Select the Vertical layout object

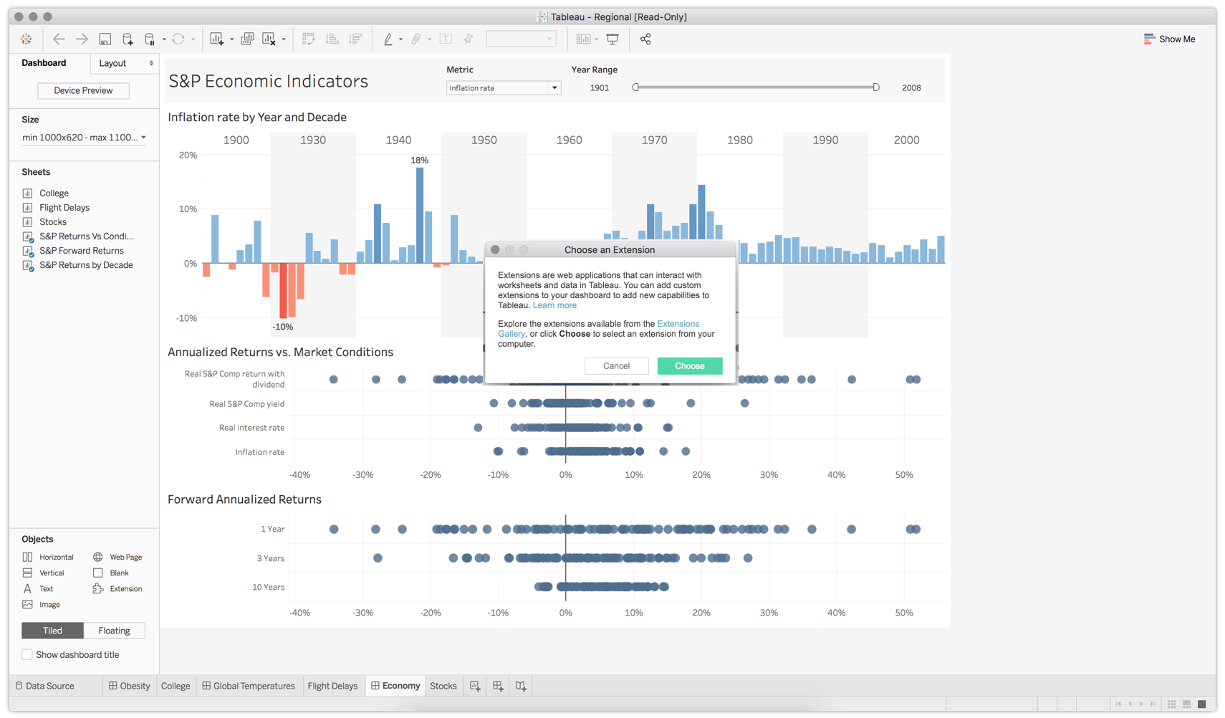click(x=43, y=573)
